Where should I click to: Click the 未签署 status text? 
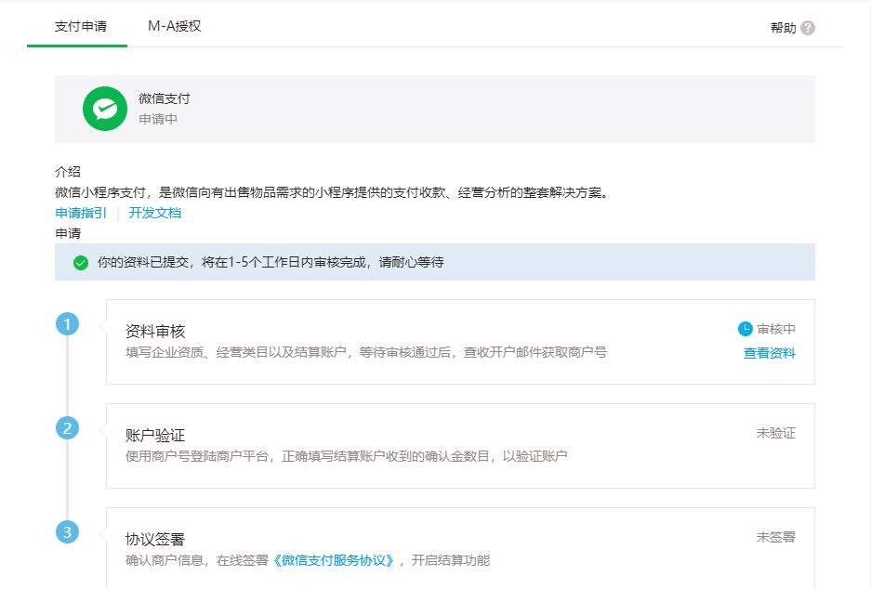[x=776, y=537]
